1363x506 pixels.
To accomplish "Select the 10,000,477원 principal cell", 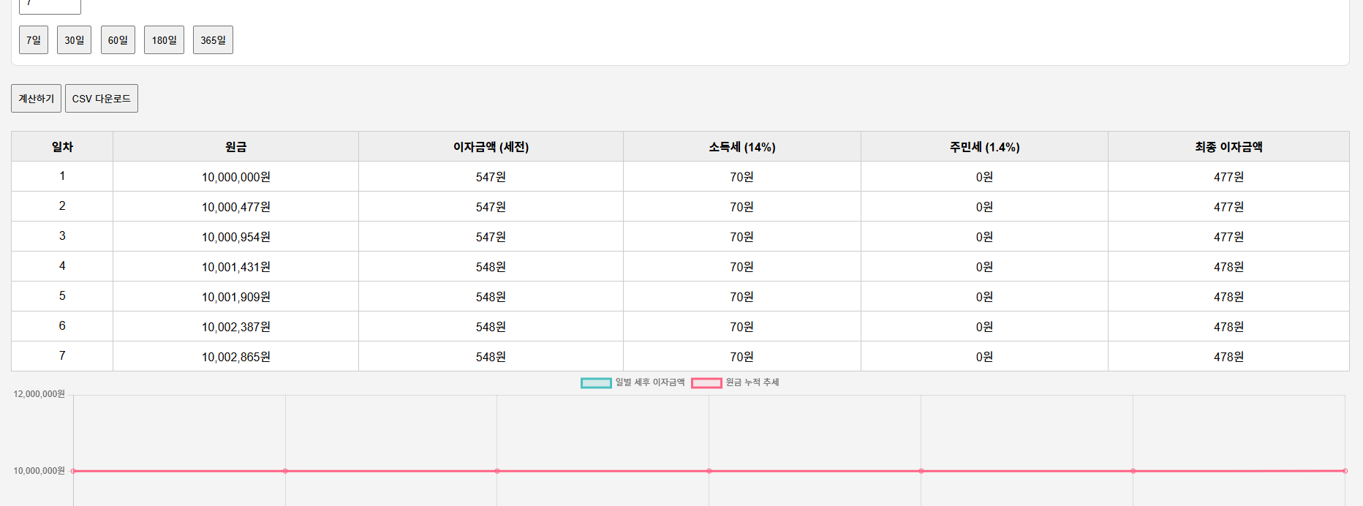I will tap(235, 207).
